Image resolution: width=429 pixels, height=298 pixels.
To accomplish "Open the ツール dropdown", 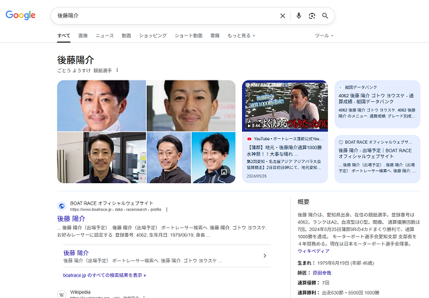I will (324, 36).
